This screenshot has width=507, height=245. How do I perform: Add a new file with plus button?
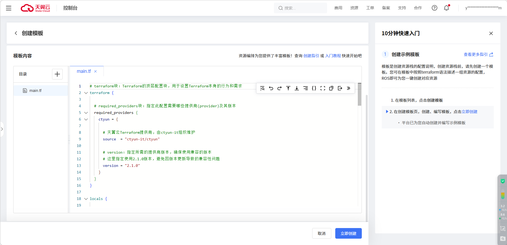57,74
